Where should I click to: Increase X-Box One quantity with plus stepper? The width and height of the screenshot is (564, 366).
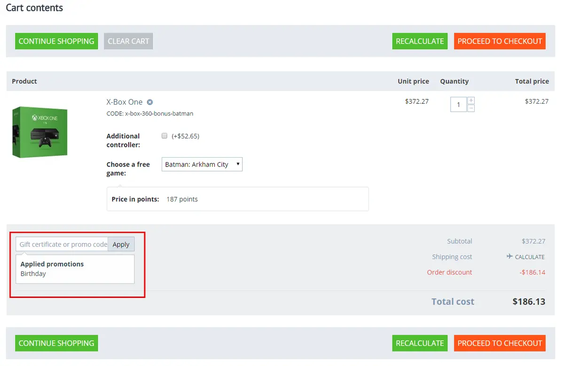coord(471,100)
